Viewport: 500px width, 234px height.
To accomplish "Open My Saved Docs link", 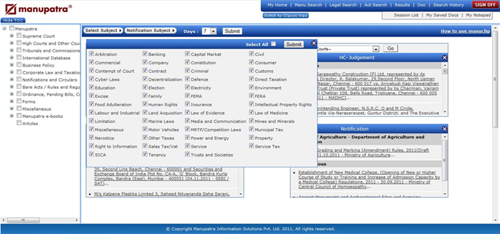I will click(442, 15).
